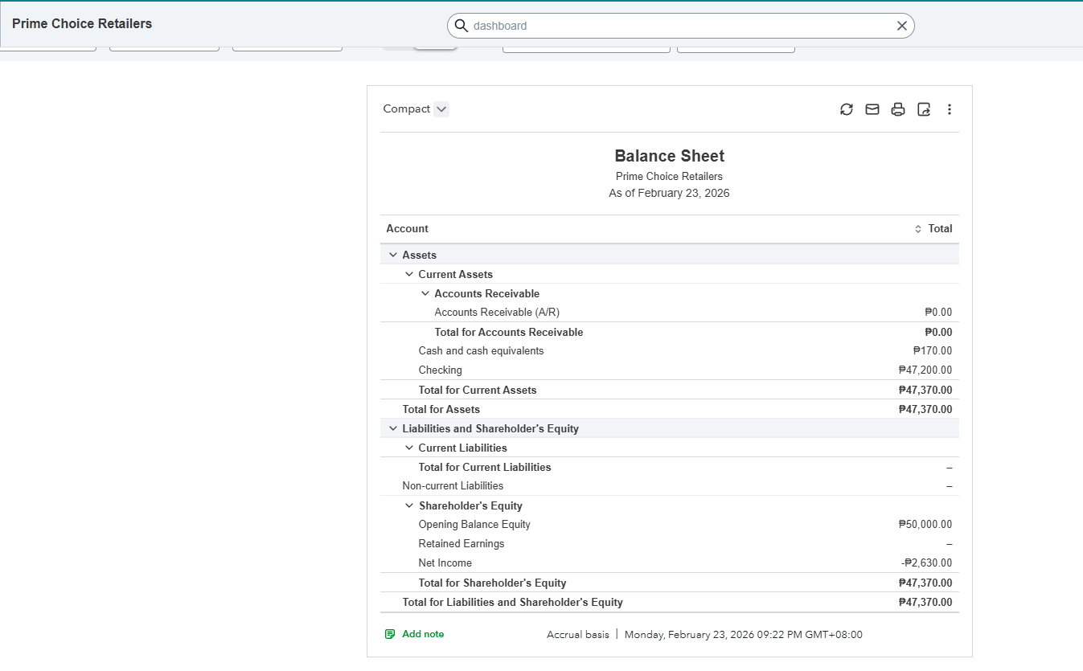The height and width of the screenshot is (671, 1083).
Task: Clear the search box with the X
Action: tap(902, 26)
